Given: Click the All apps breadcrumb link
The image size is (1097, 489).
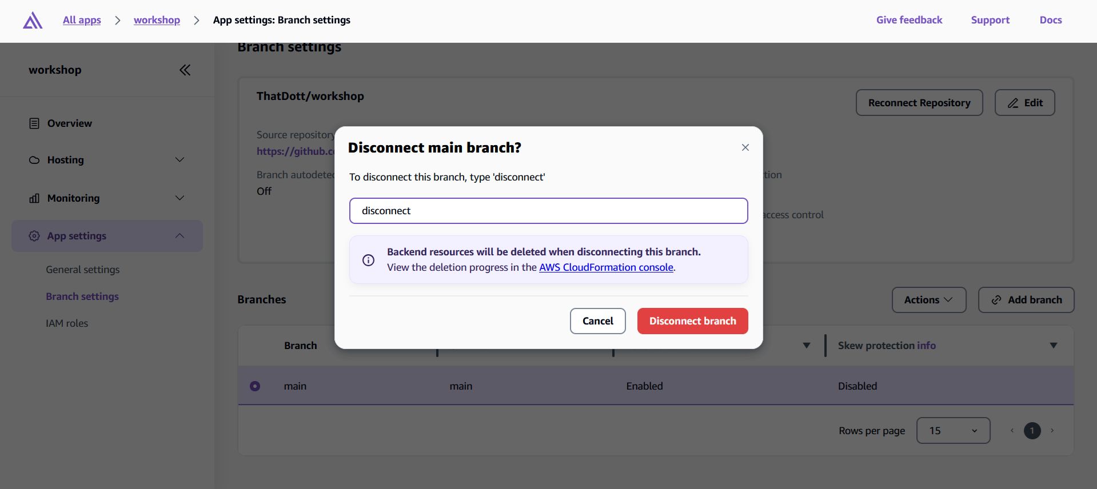Looking at the screenshot, I should 82,20.
